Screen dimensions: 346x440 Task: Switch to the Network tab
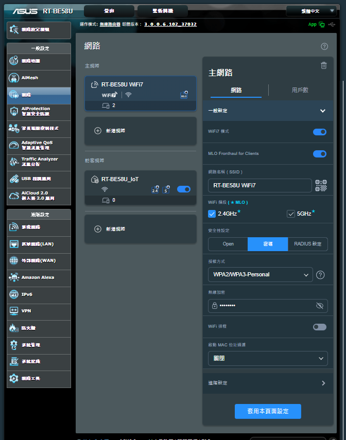[236, 91]
